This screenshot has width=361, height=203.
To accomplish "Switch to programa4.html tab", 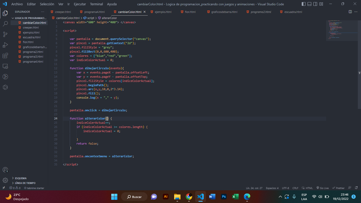I will pyautogui.click(x=94, y=12).
